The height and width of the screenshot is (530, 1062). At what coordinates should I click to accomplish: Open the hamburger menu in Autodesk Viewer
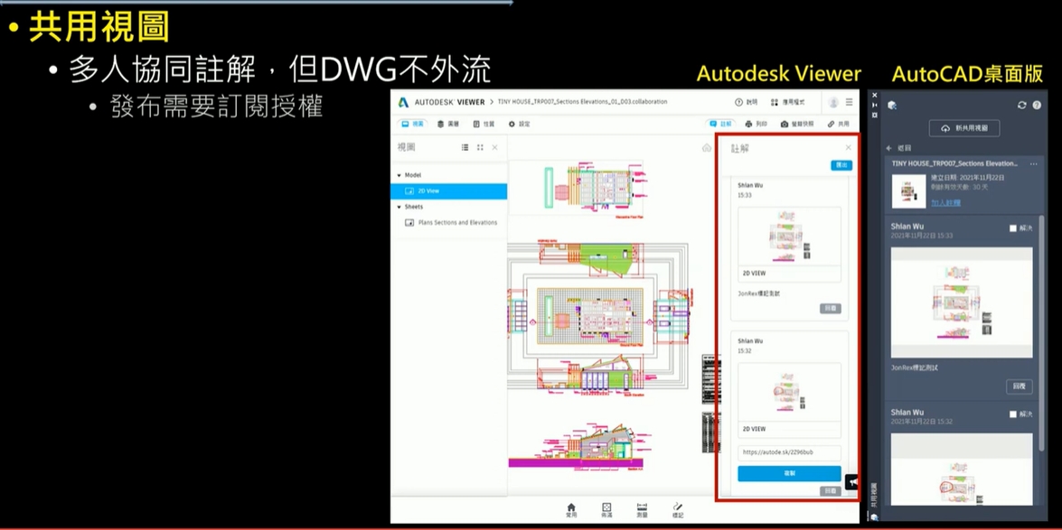(x=849, y=102)
